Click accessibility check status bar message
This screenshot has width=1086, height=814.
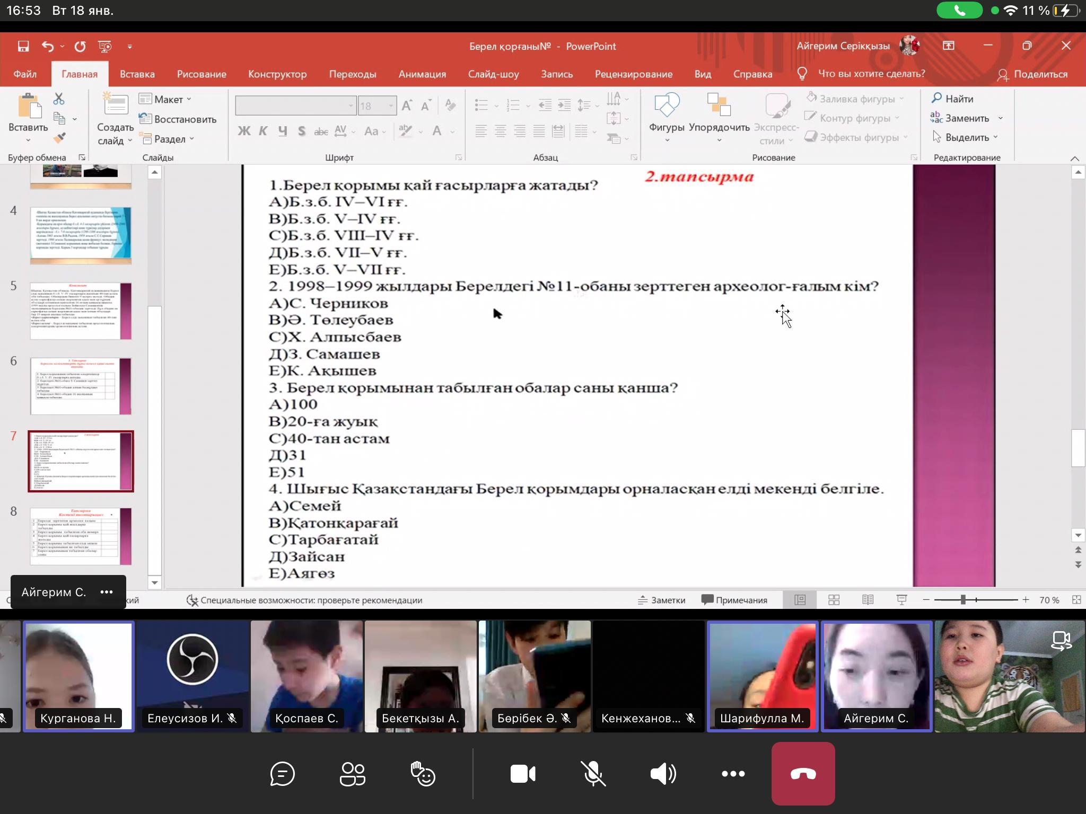pos(305,600)
